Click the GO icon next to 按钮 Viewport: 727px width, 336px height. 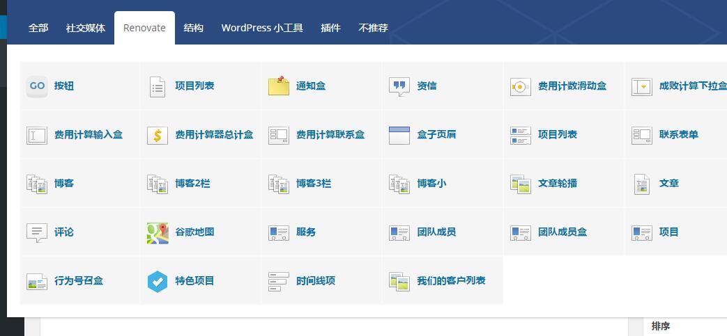click(x=37, y=86)
